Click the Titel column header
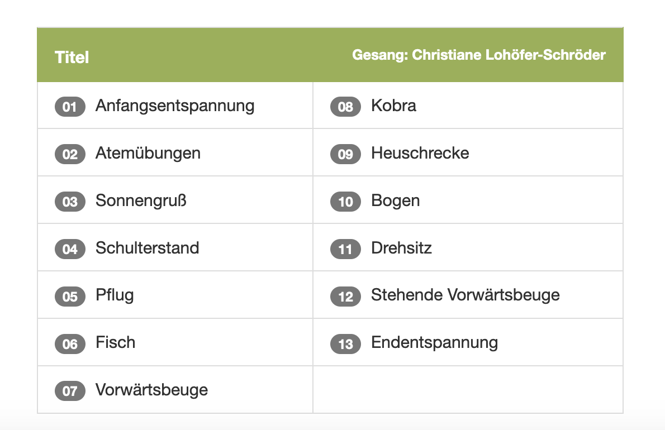The image size is (665, 430). point(72,57)
